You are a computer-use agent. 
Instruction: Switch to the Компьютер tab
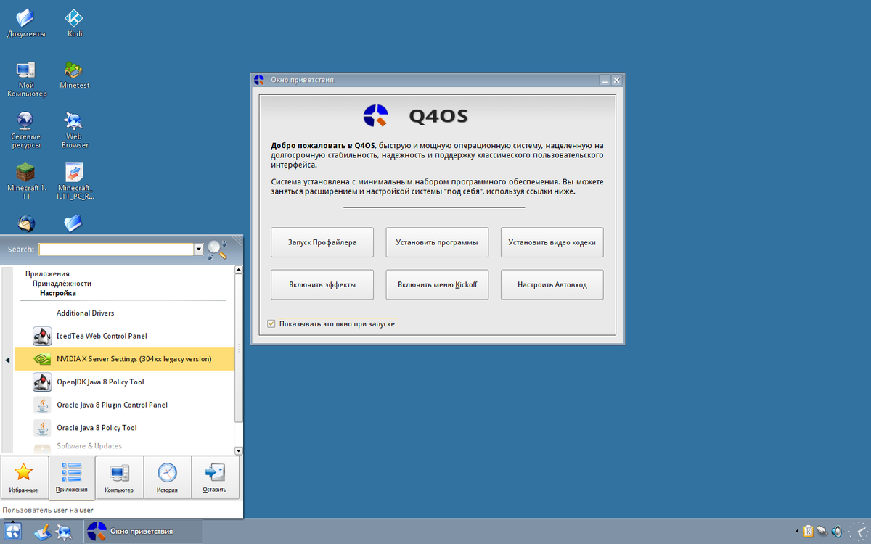(119, 477)
